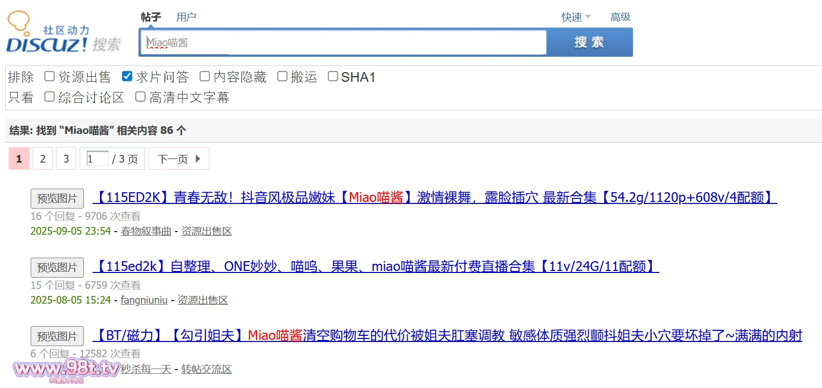Image resolution: width=822 pixels, height=388 pixels.
Task: Switch to the 帖子 search tab
Action: tap(151, 17)
